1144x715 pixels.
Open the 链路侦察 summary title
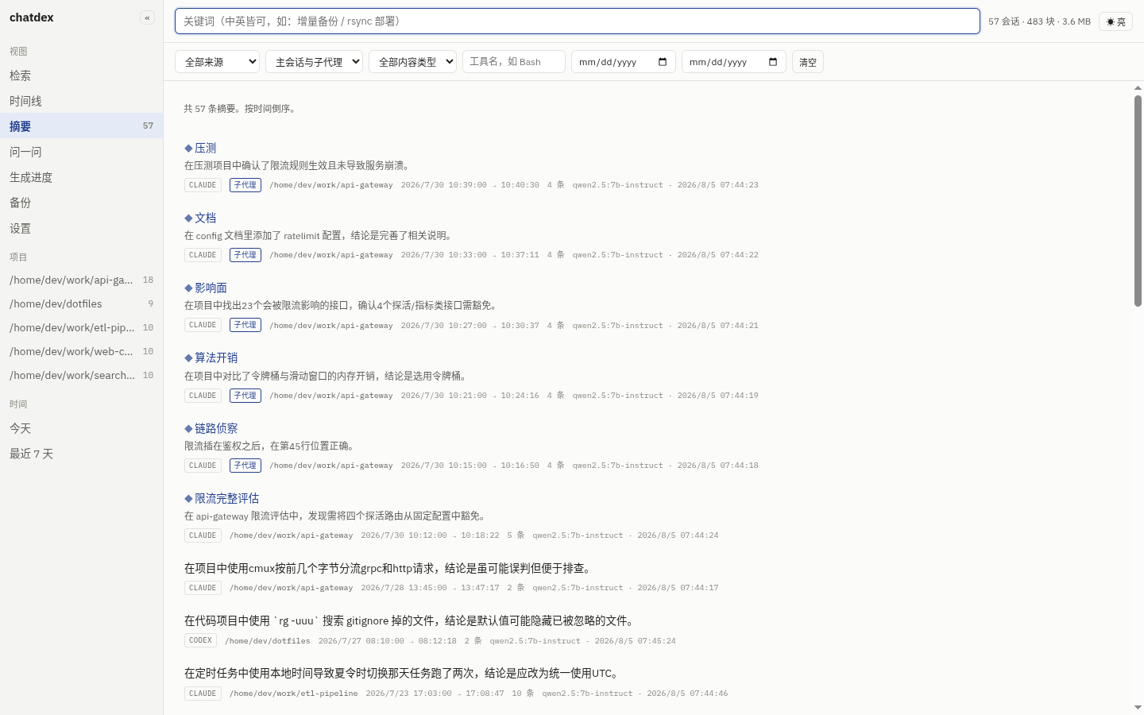(216, 428)
